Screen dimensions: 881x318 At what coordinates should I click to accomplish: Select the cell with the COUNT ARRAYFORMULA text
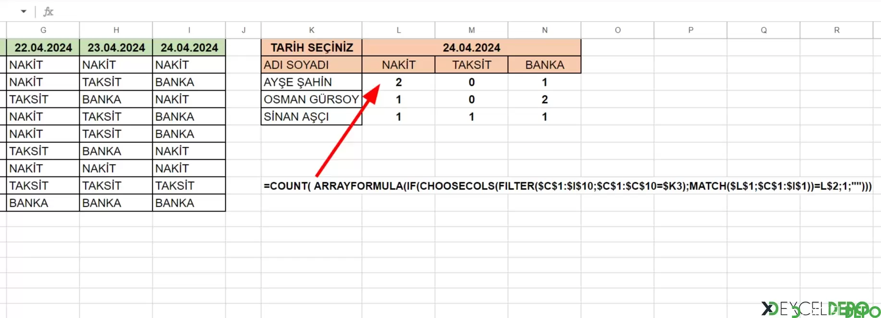(567, 186)
